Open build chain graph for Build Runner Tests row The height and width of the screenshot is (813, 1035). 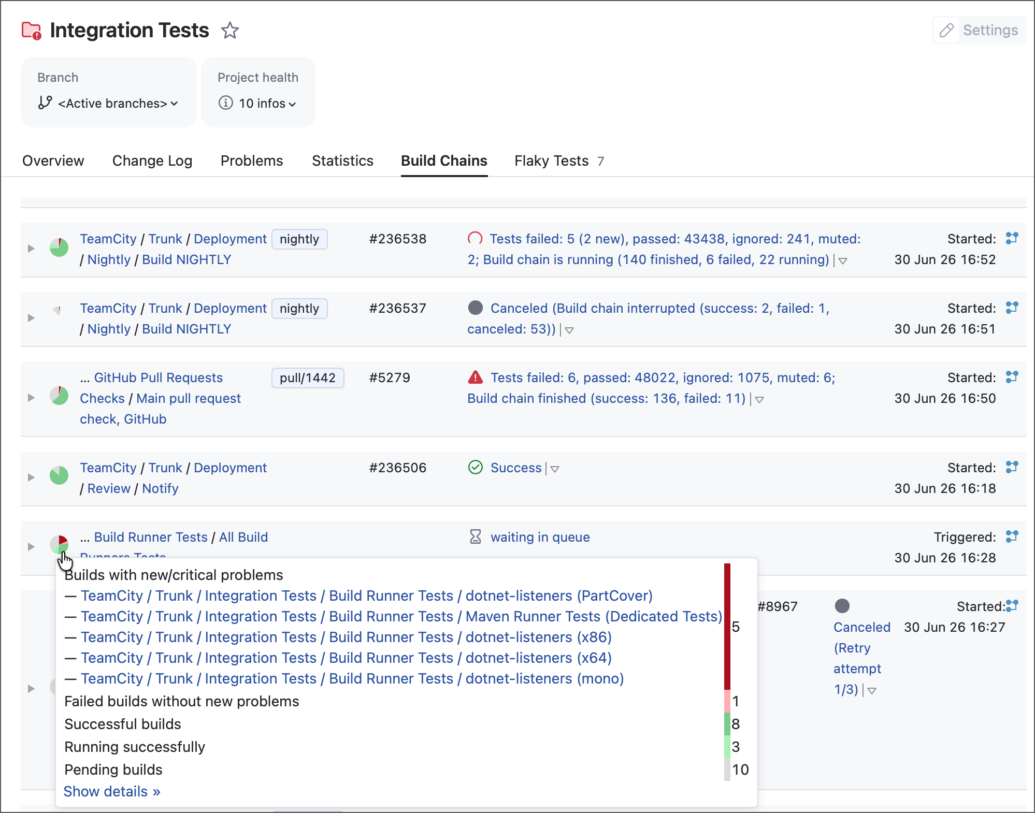1012,536
